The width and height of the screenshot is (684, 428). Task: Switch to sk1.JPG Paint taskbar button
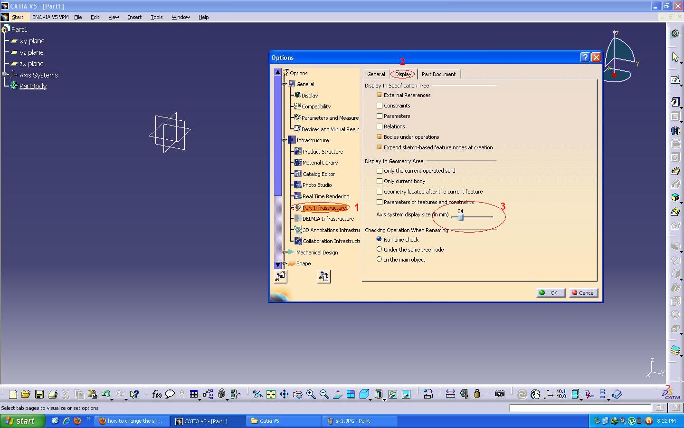[360, 421]
